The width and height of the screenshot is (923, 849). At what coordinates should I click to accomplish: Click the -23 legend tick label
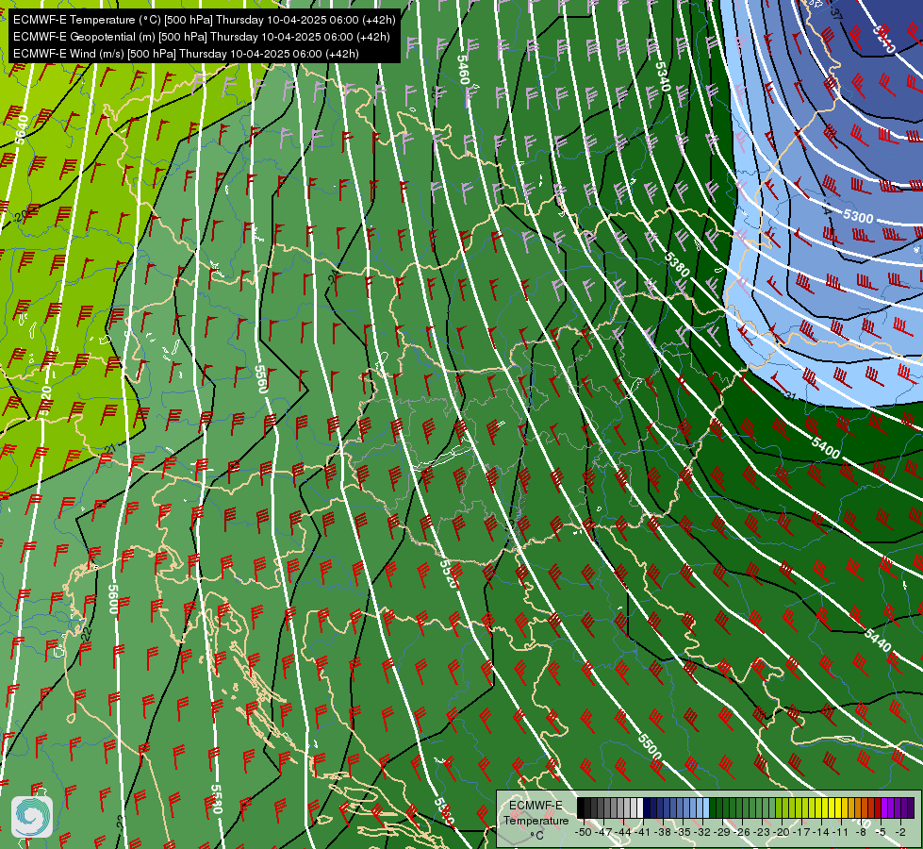point(763,832)
